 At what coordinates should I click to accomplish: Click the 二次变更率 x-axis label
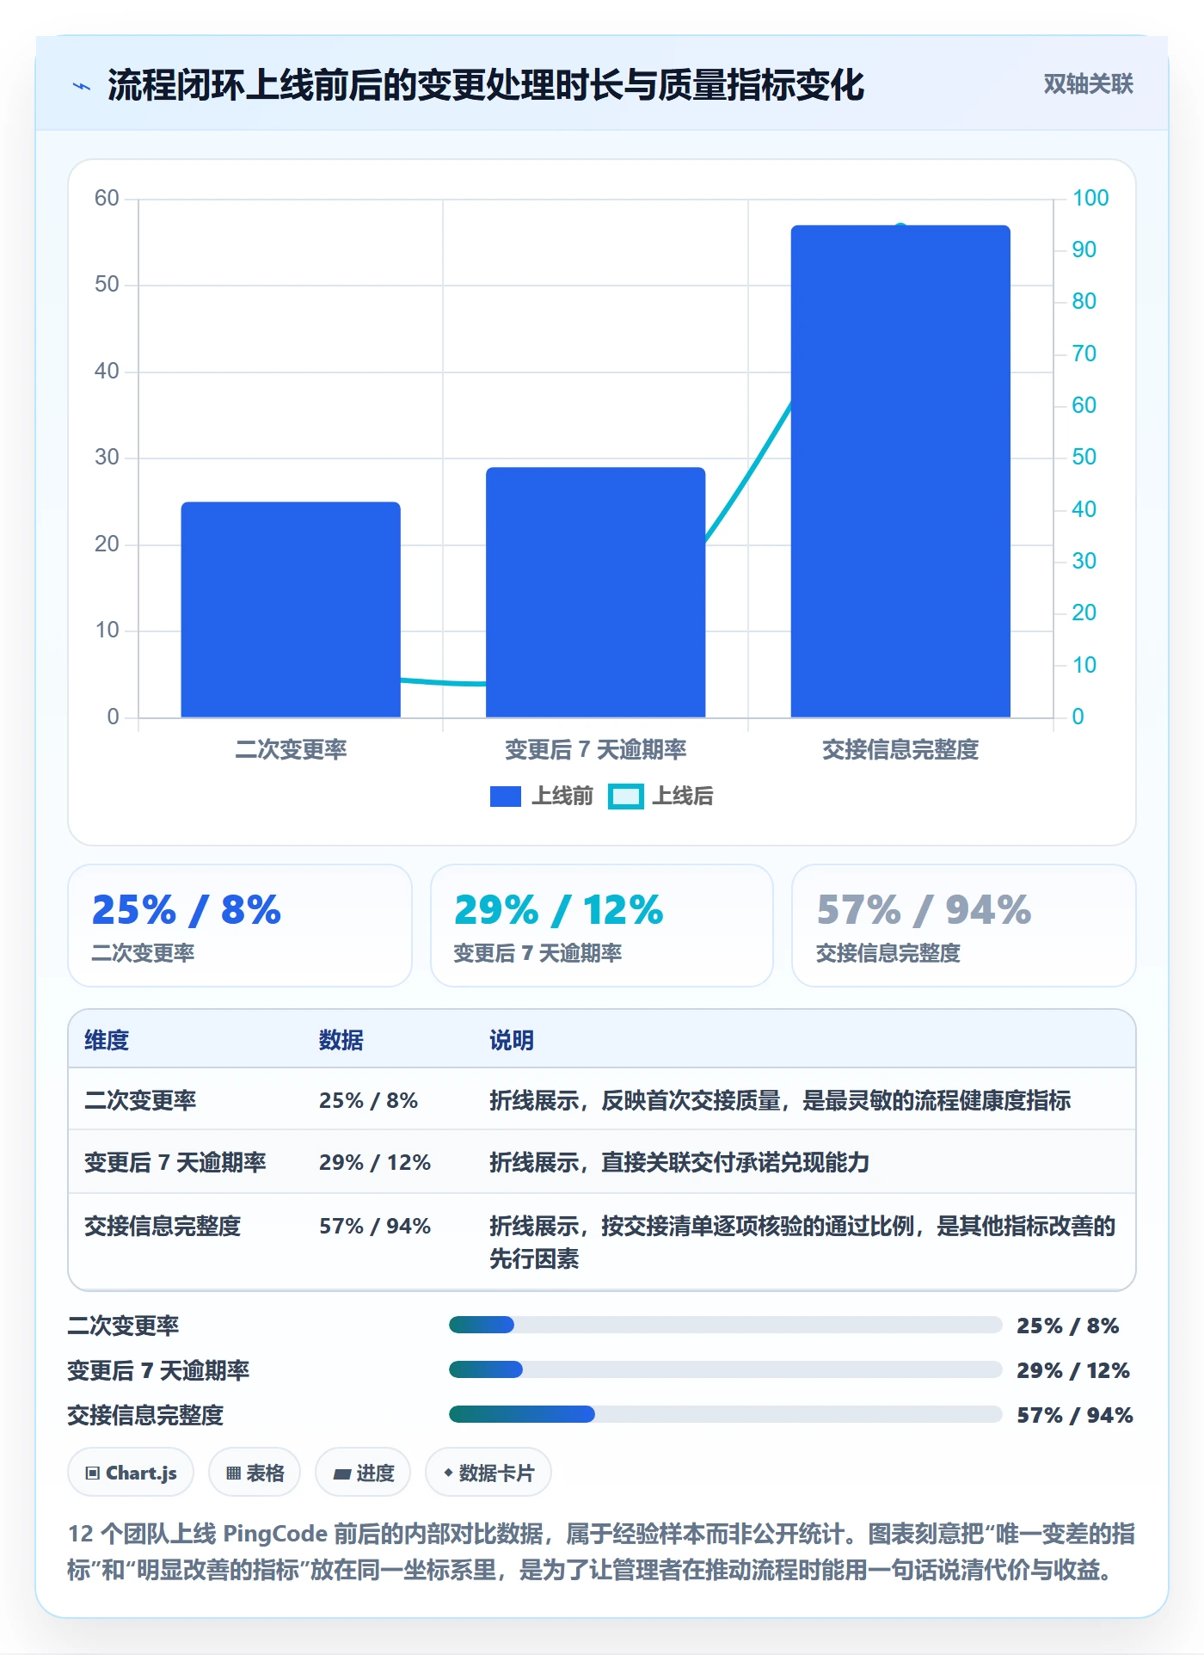[x=291, y=750]
